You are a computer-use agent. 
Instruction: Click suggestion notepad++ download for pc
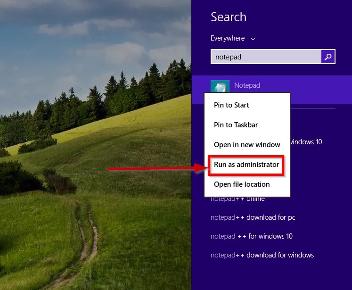coord(253,217)
